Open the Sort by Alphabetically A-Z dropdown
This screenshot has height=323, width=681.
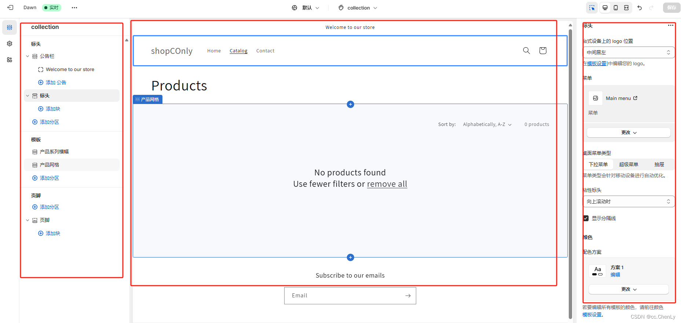pos(487,125)
